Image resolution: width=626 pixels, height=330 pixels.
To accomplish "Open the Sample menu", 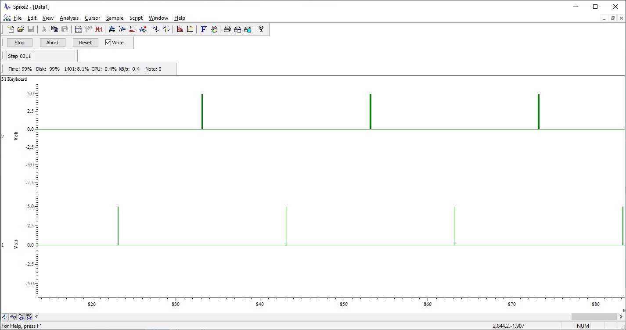I will tap(115, 18).
